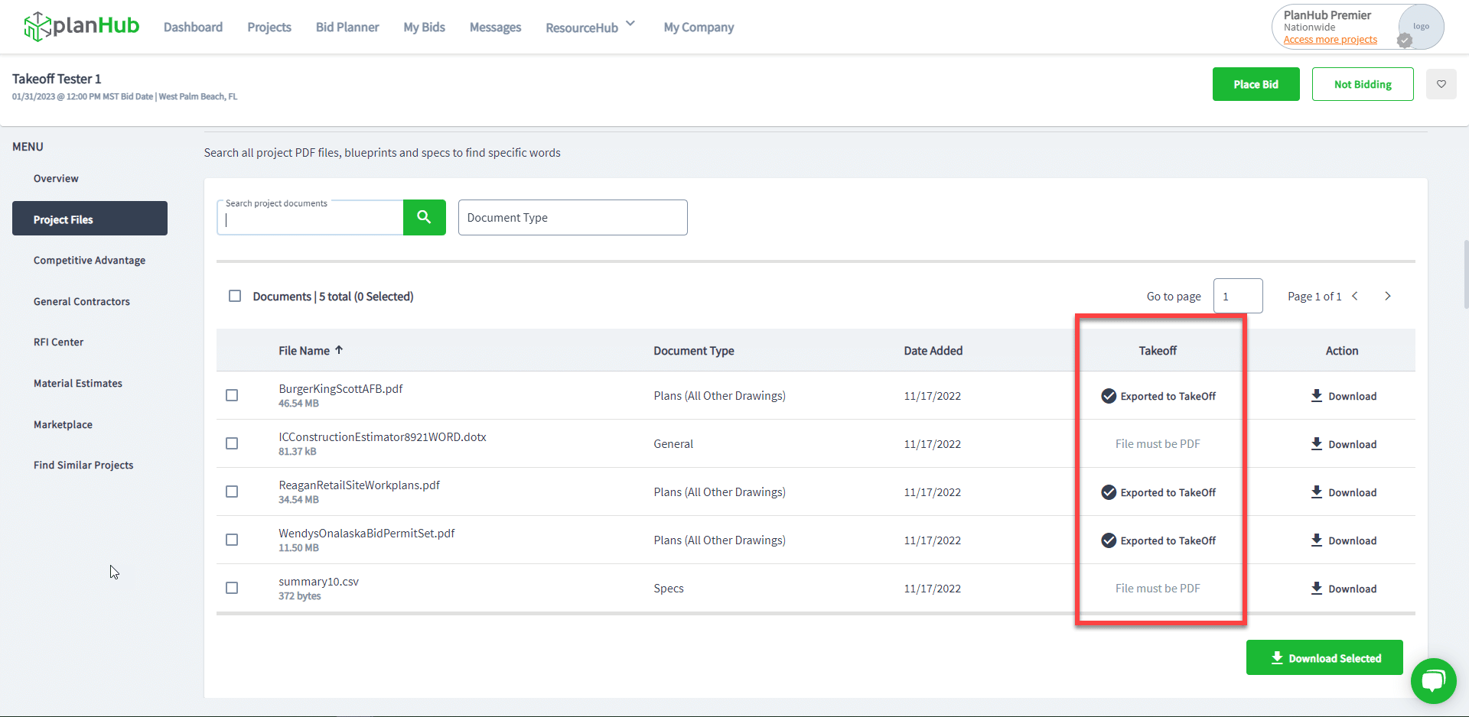The width and height of the screenshot is (1469, 717).
Task: Select the BurgerKingScottAFB.pdf checkbox
Action: coord(232,395)
